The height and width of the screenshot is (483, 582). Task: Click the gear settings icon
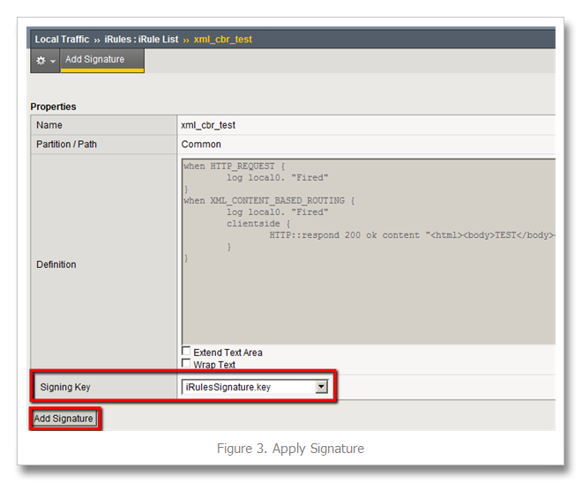[x=41, y=61]
